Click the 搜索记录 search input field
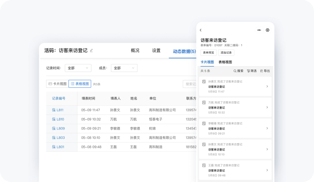This screenshot has height=182, width=314. [x=190, y=84]
